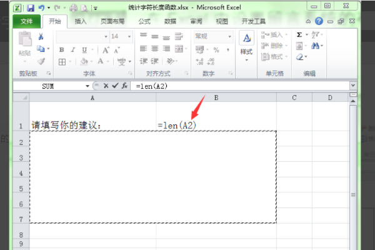Open the fill color dropdown arrow
This screenshot has width=375, height=250.
pos(91,62)
